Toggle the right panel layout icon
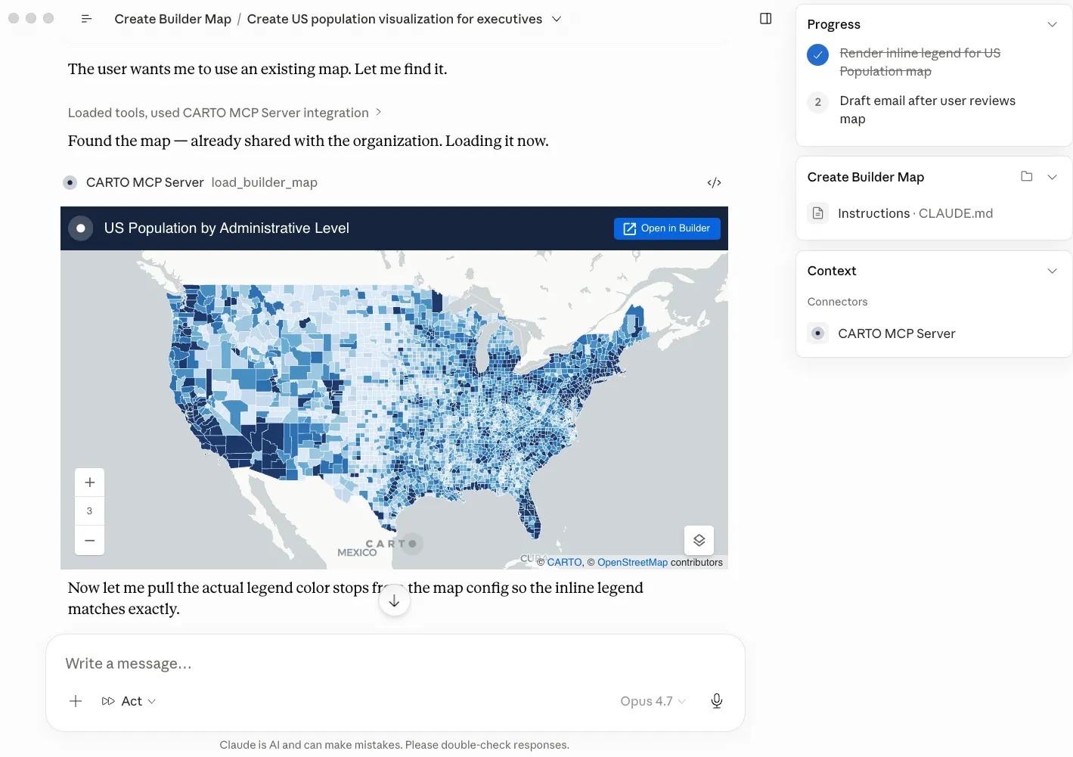 [x=765, y=19]
